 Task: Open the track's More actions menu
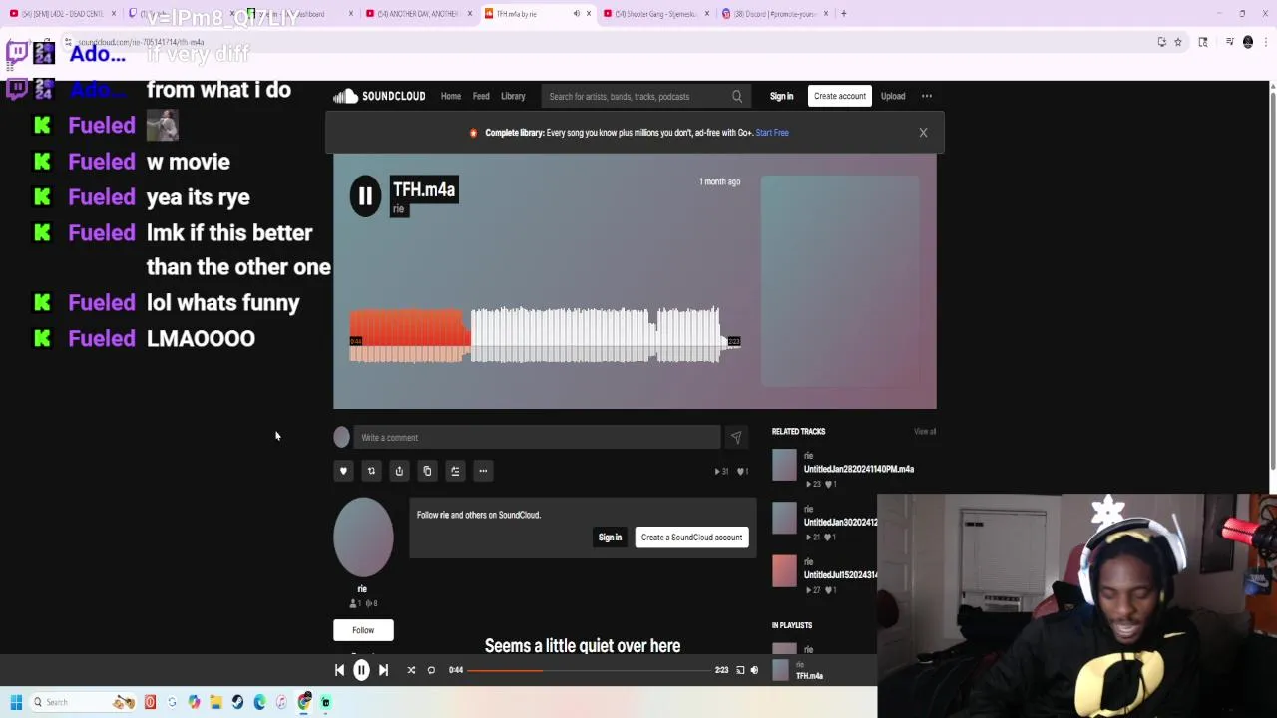pos(483,471)
